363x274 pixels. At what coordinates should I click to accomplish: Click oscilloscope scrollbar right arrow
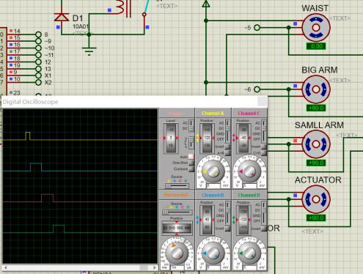tap(154, 267)
